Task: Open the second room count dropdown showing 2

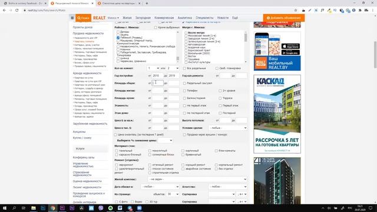Action: click(x=173, y=68)
